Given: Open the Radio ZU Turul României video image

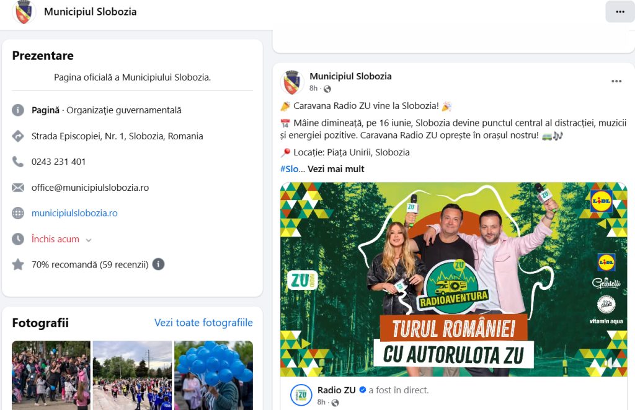Looking at the screenshot, I should [453, 279].
